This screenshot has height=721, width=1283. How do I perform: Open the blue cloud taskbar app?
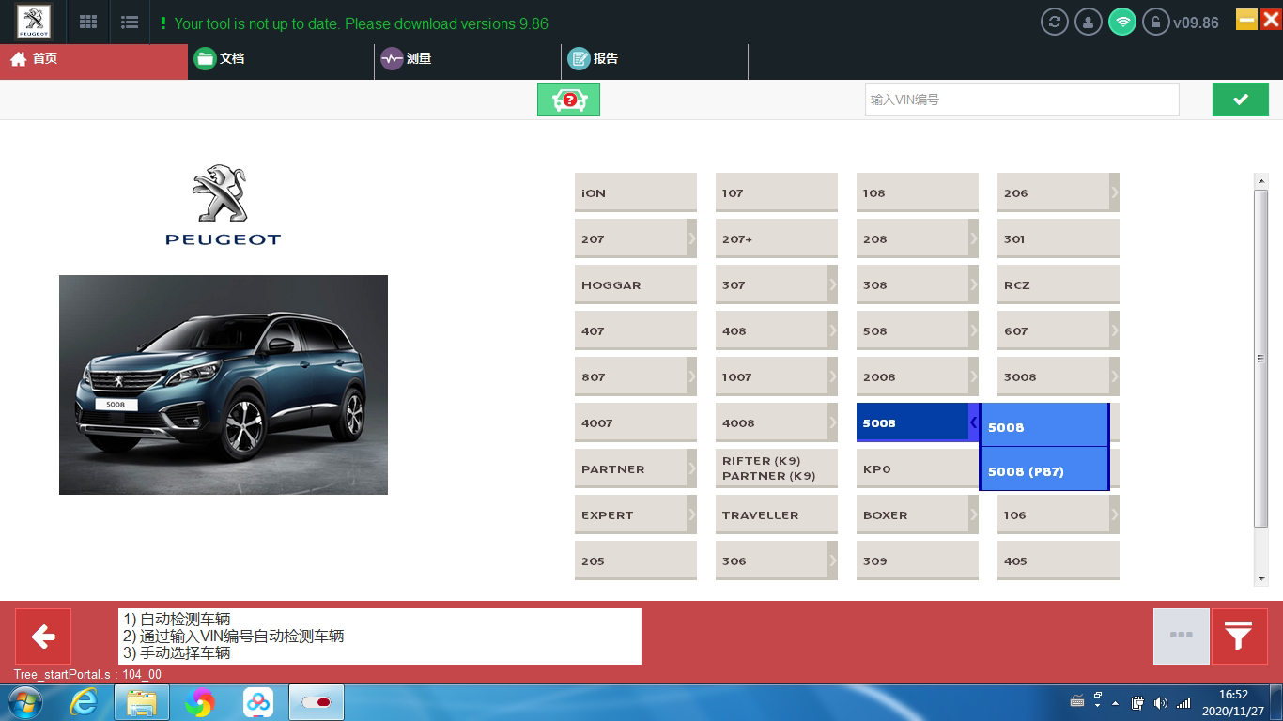[258, 702]
